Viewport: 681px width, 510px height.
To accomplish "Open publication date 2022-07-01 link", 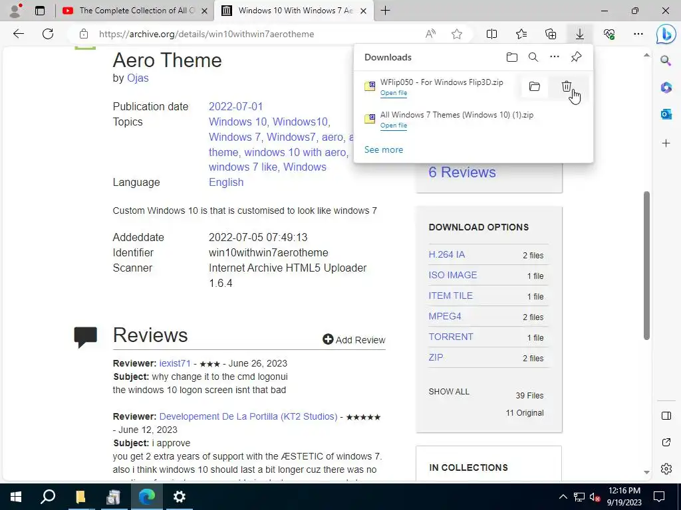I will click(x=235, y=107).
